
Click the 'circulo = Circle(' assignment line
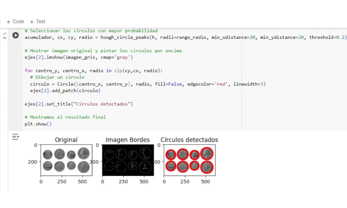pos(148,84)
